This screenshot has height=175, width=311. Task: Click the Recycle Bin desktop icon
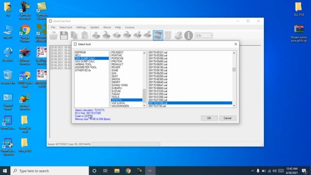[8, 77]
